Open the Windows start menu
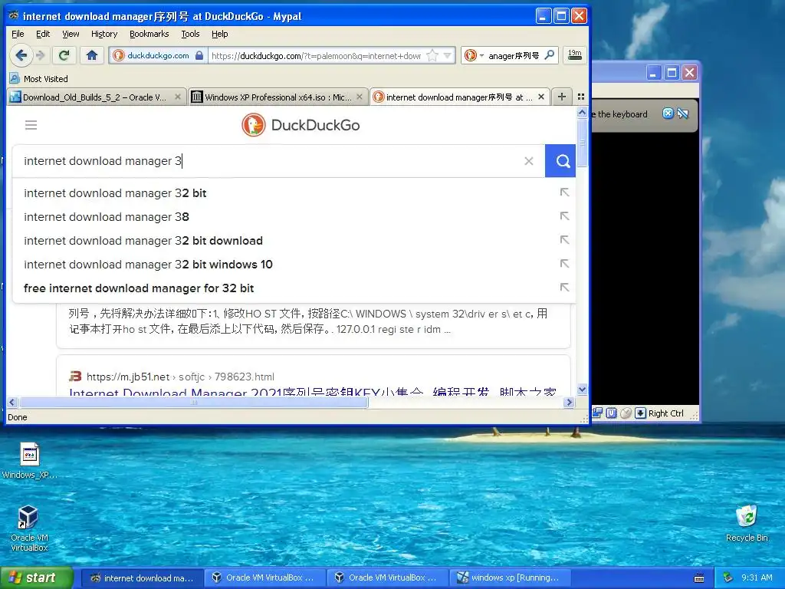Image resolution: width=785 pixels, height=589 pixels. coord(37,577)
